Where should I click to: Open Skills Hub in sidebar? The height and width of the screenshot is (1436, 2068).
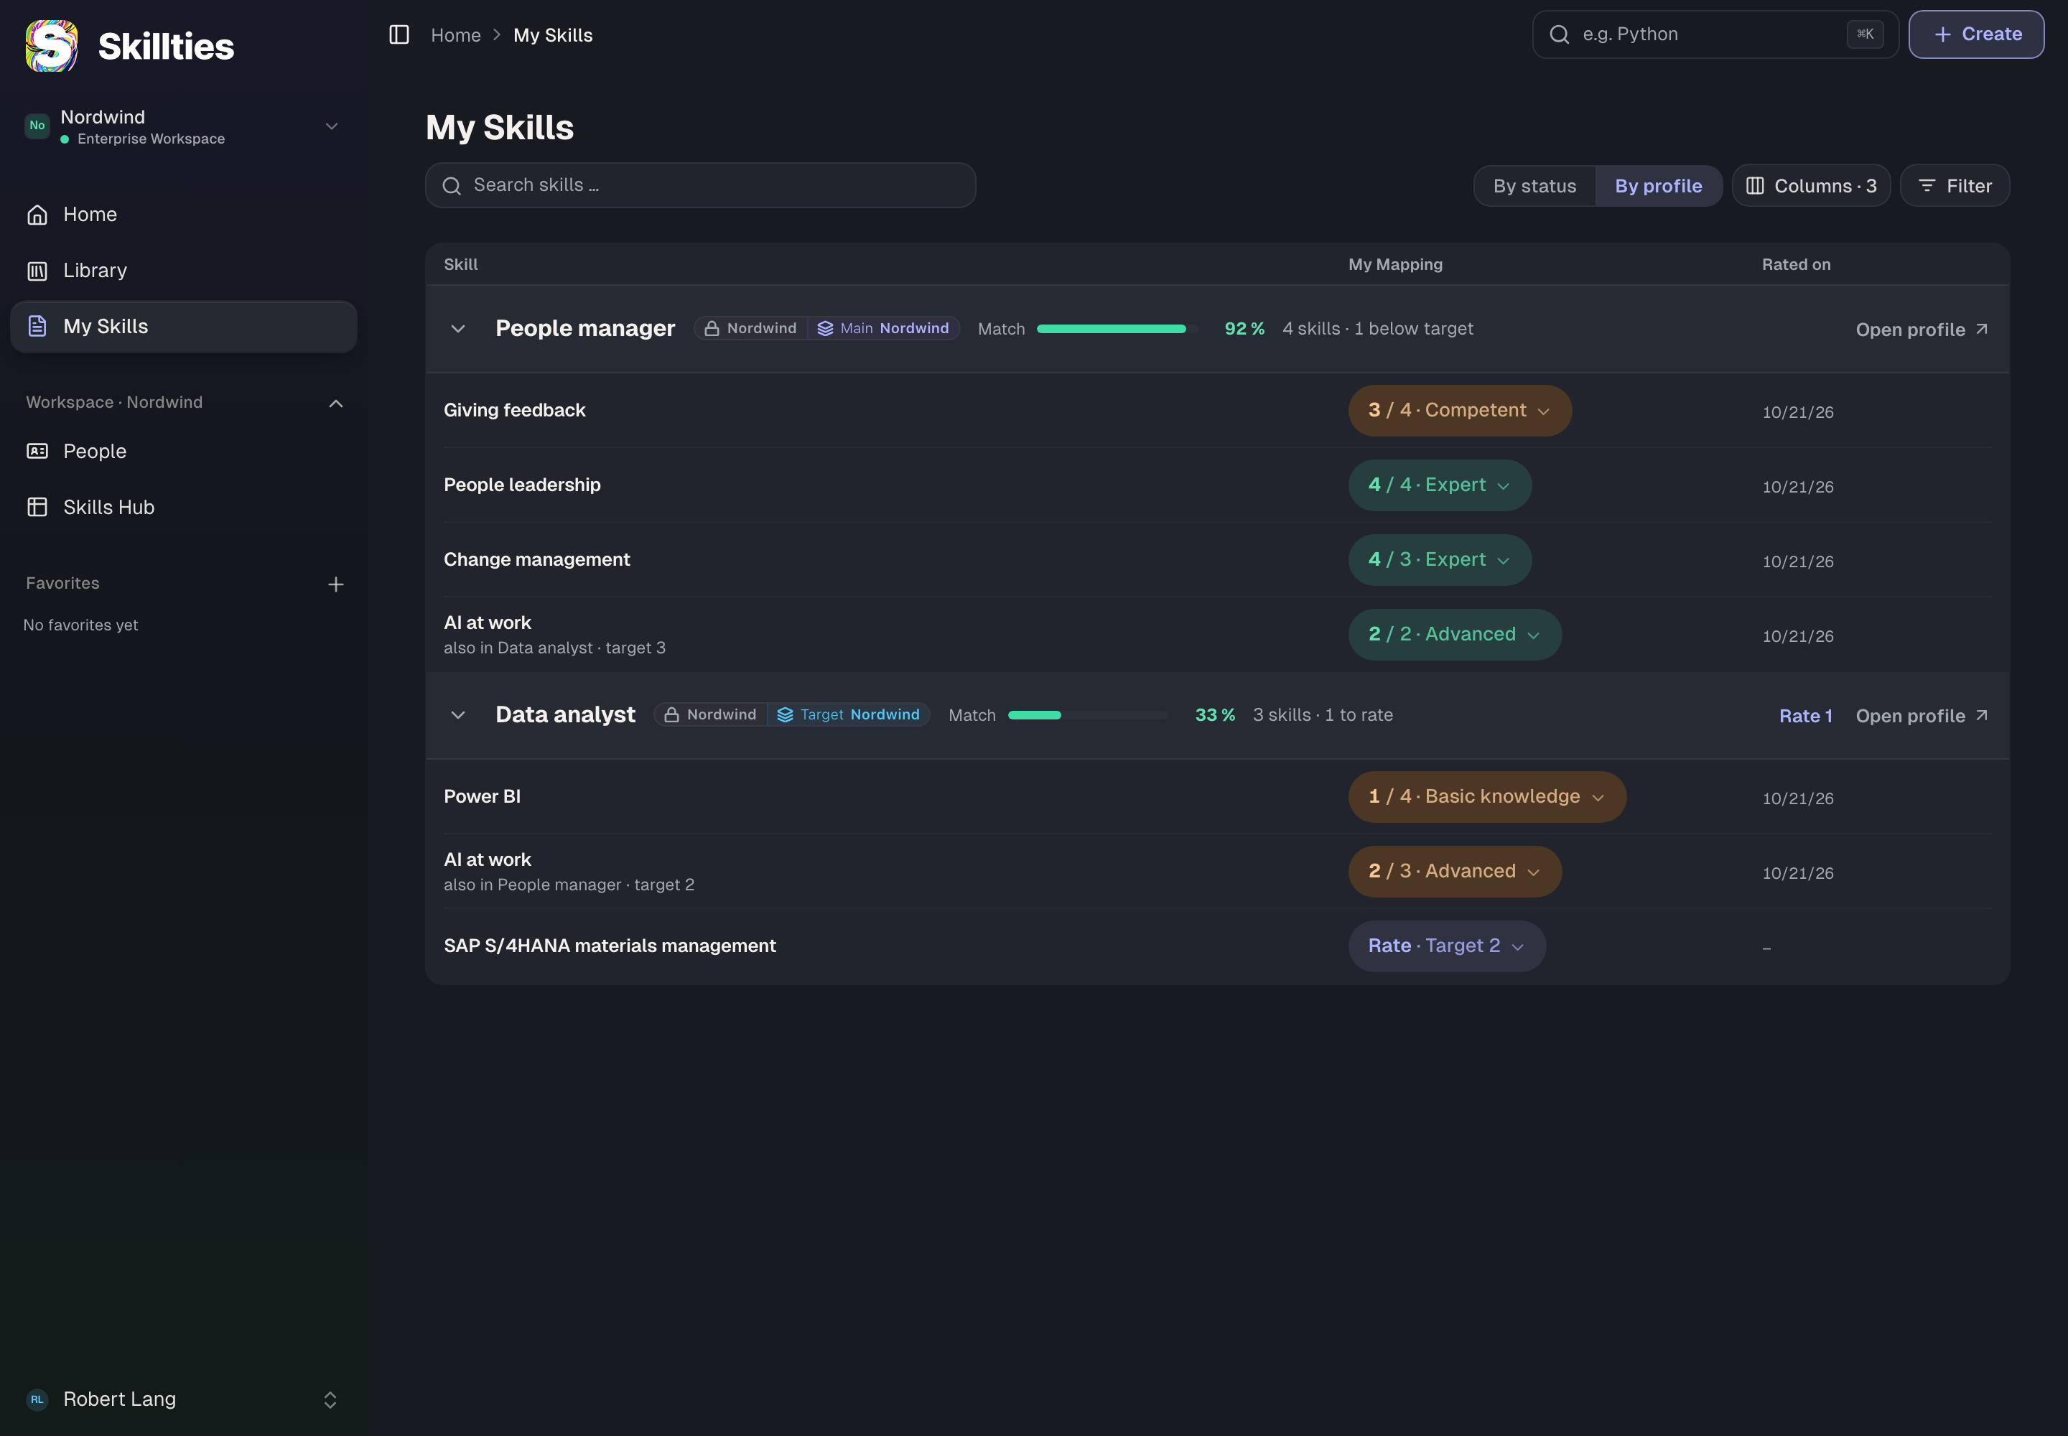(x=184, y=508)
